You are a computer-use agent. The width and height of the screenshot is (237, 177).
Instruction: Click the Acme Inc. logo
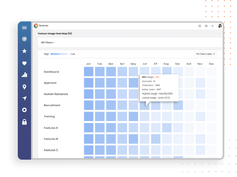[36, 26]
